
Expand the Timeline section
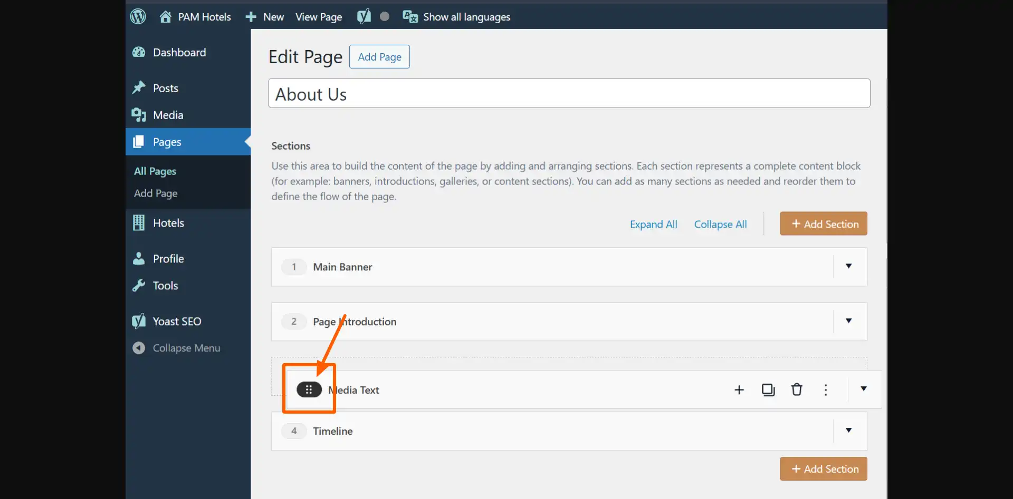click(848, 430)
